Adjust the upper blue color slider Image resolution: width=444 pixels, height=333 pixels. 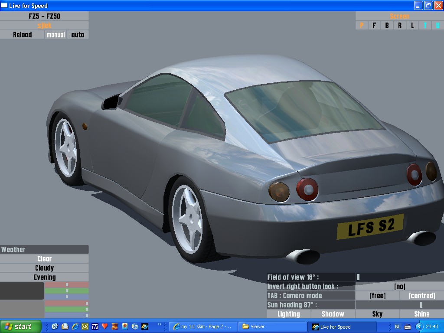point(67,297)
